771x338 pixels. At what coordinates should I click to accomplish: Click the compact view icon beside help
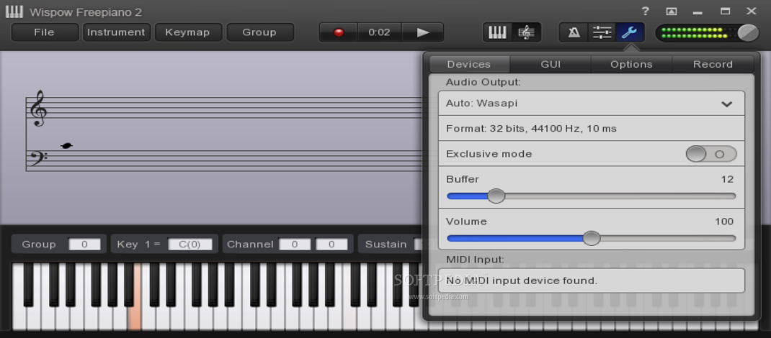[671, 12]
